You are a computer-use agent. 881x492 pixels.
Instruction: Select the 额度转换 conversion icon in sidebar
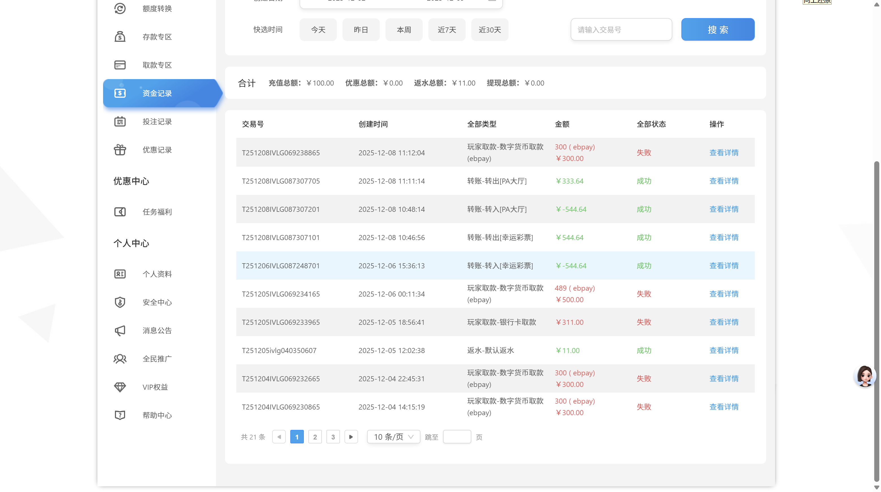[x=120, y=8]
